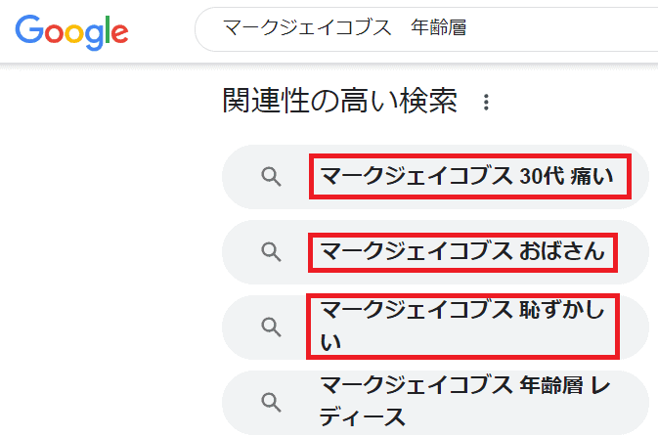The image size is (658, 437).
Task: Open the three-dot menu beside 関連性の高い検索
Action: (x=486, y=102)
